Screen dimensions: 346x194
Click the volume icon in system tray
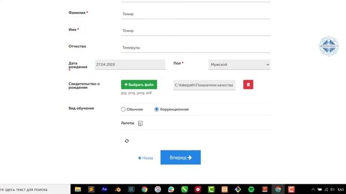[332, 190]
